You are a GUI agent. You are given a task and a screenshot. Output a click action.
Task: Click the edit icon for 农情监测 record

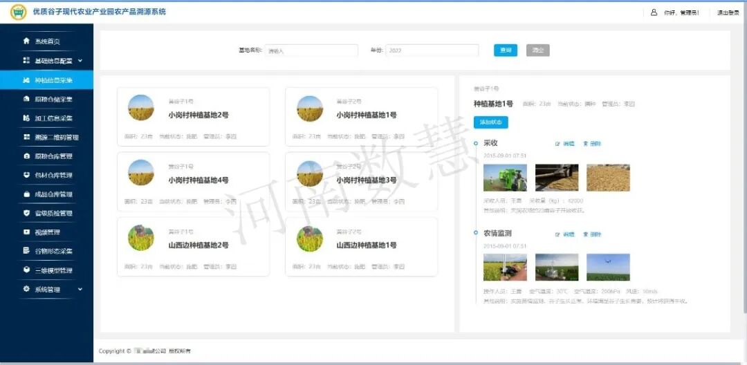(x=557, y=234)
